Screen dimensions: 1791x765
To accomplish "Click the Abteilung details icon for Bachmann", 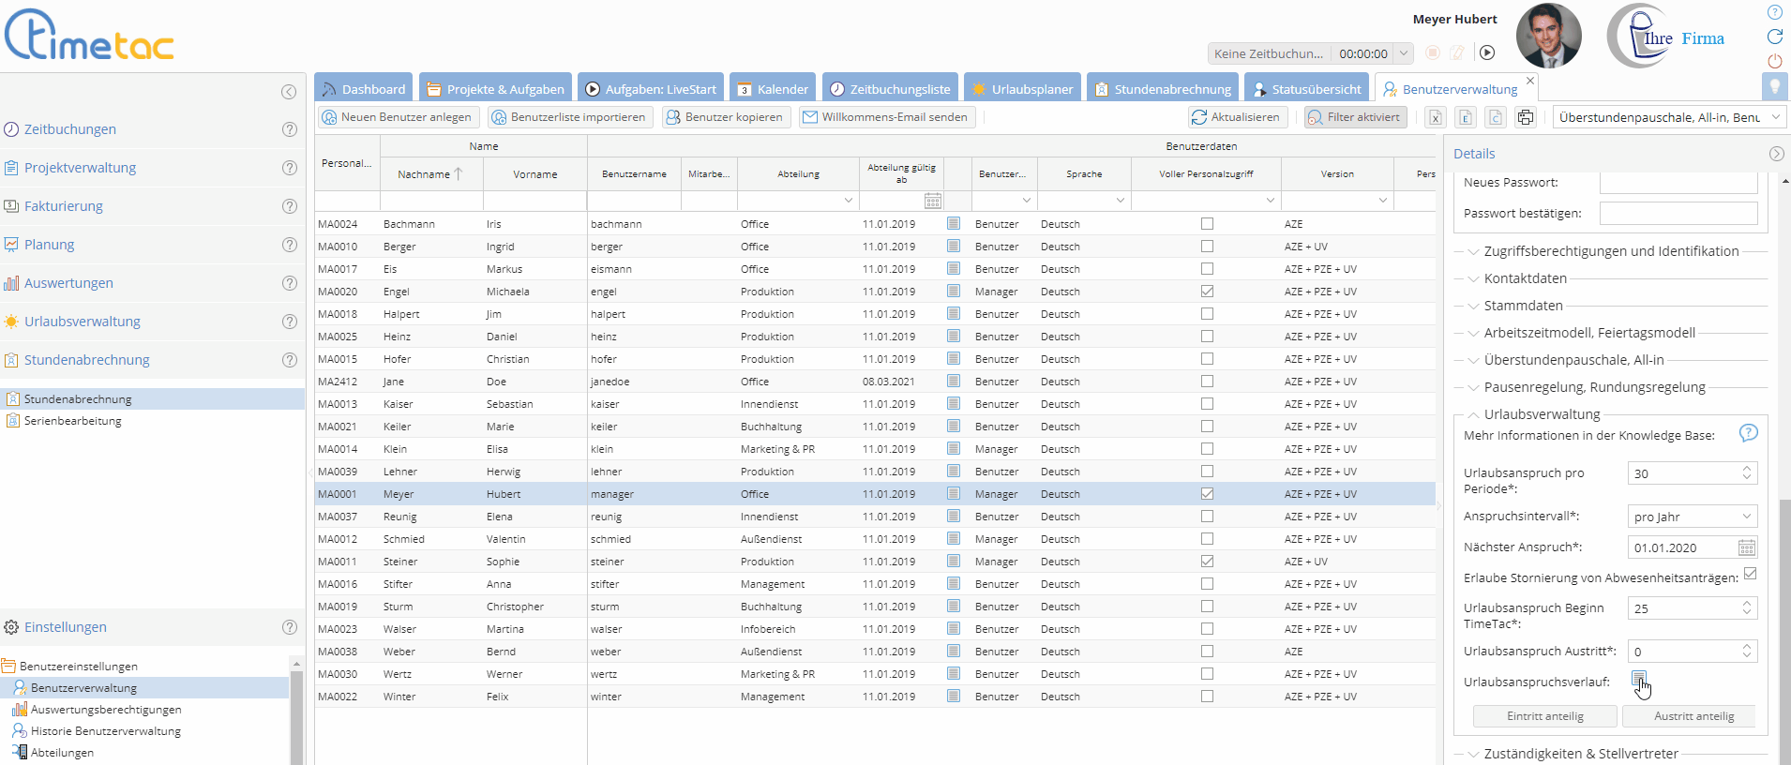I will 954,224.
